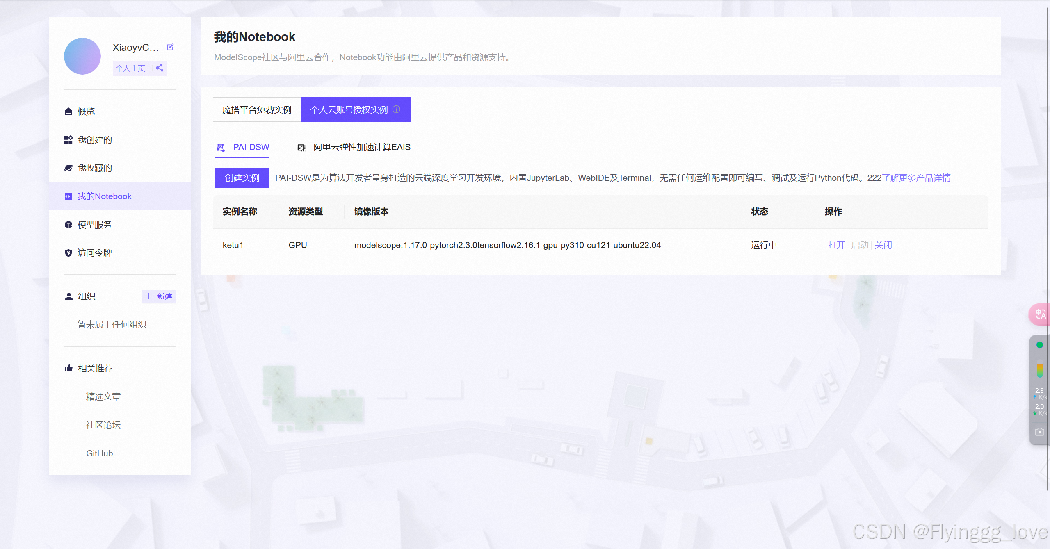Open the 了解更多产品详情 link

click(x=916, y=178)
